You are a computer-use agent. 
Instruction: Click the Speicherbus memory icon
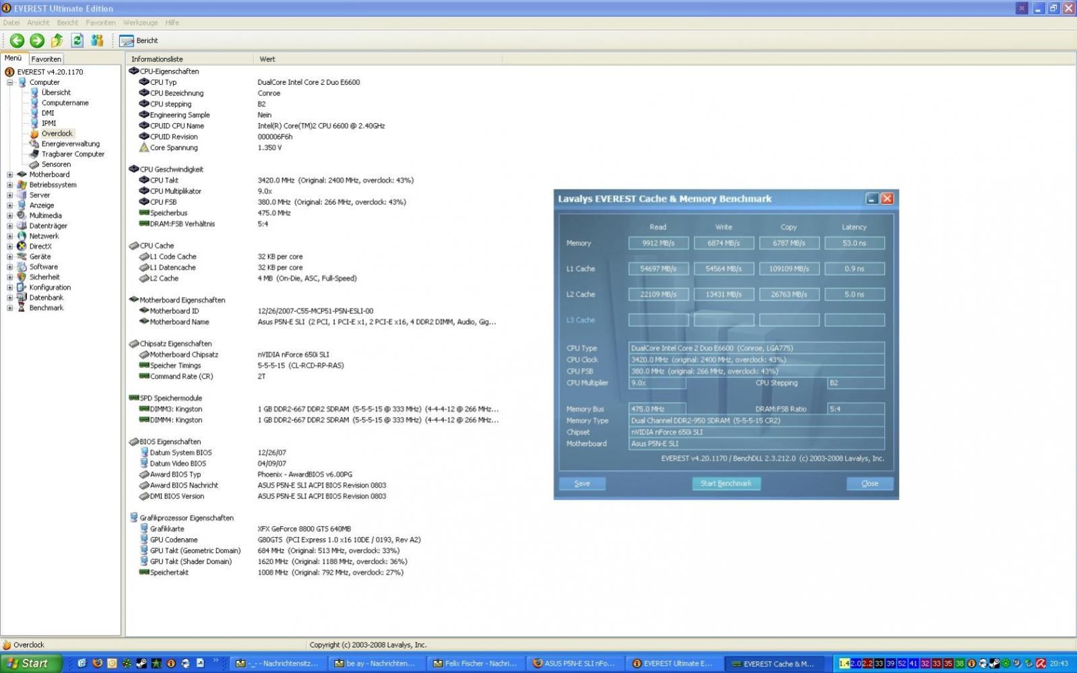[143, 213]
